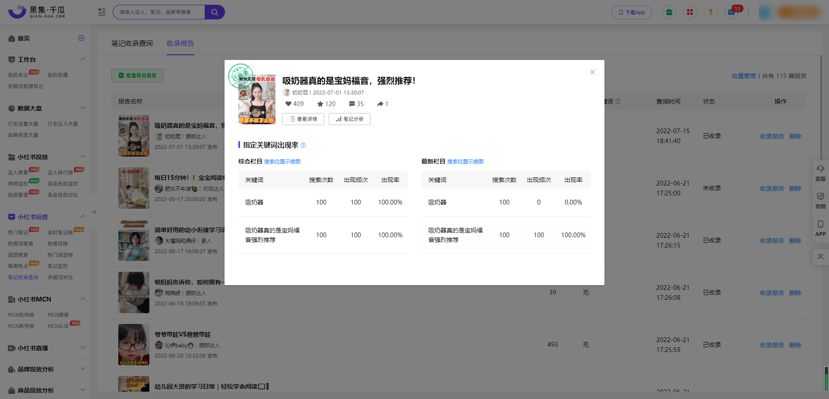Image resolution: width=829 pixels, height=399 pixels.
Task: Click the 爷爷带娃VS爸爸带娃 note thumbnail
Action: tap(134, 345)
